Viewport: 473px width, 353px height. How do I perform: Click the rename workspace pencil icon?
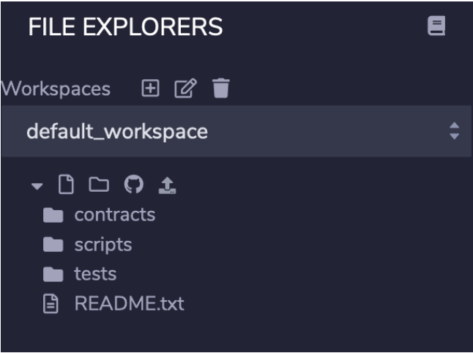(x=185, y=88)
